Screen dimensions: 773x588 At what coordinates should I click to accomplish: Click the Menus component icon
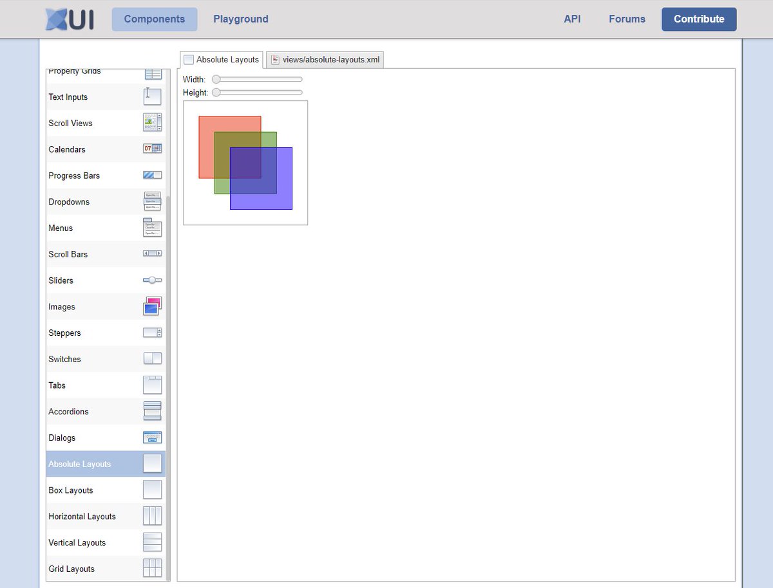click(x=153, y=227)
